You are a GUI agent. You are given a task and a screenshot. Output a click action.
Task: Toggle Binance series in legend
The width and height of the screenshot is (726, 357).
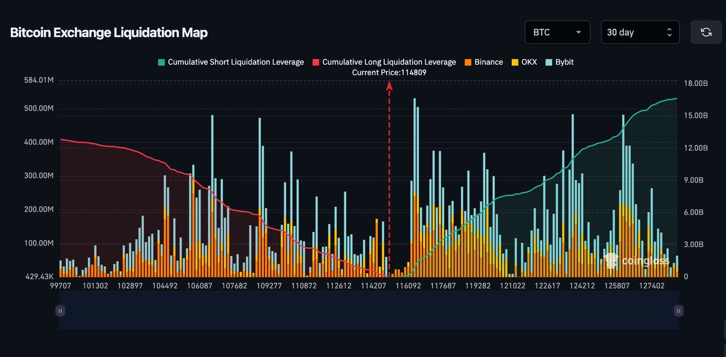click(489, 62)
